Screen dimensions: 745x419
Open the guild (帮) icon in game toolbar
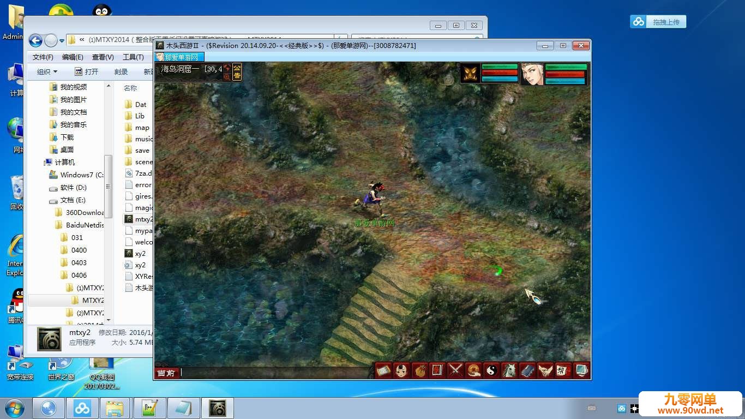coord(563,370)
